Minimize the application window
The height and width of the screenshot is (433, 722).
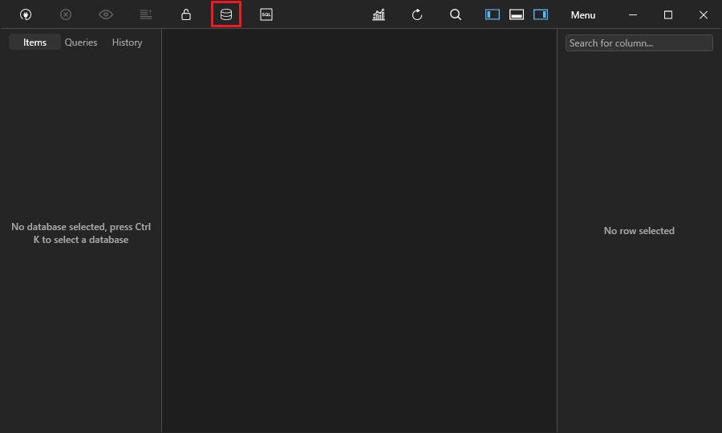[x=633, y=14]
